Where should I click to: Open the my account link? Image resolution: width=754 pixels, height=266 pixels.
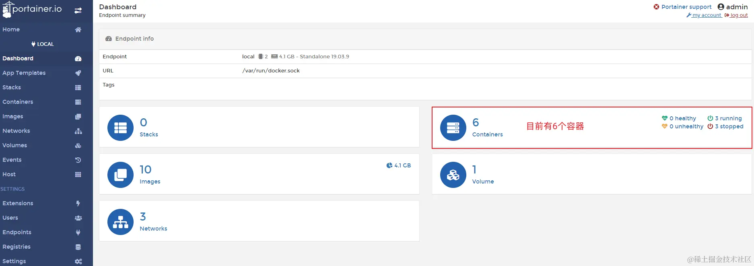click(704, 15)
